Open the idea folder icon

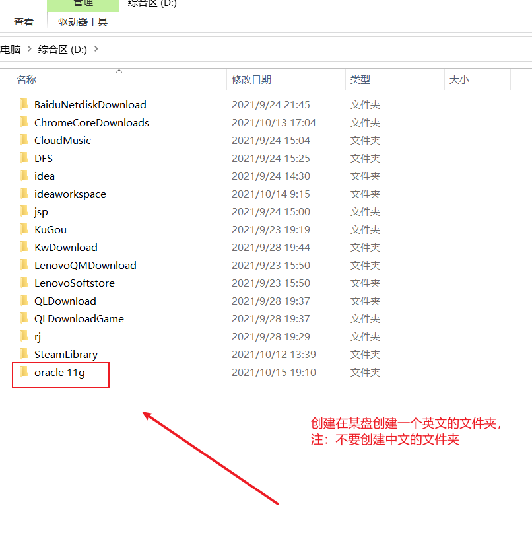coord(24,176)
